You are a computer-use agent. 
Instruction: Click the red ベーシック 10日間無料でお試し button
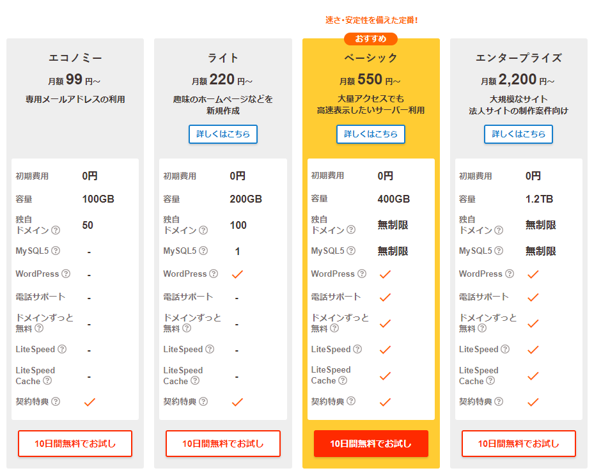point(371,444)
